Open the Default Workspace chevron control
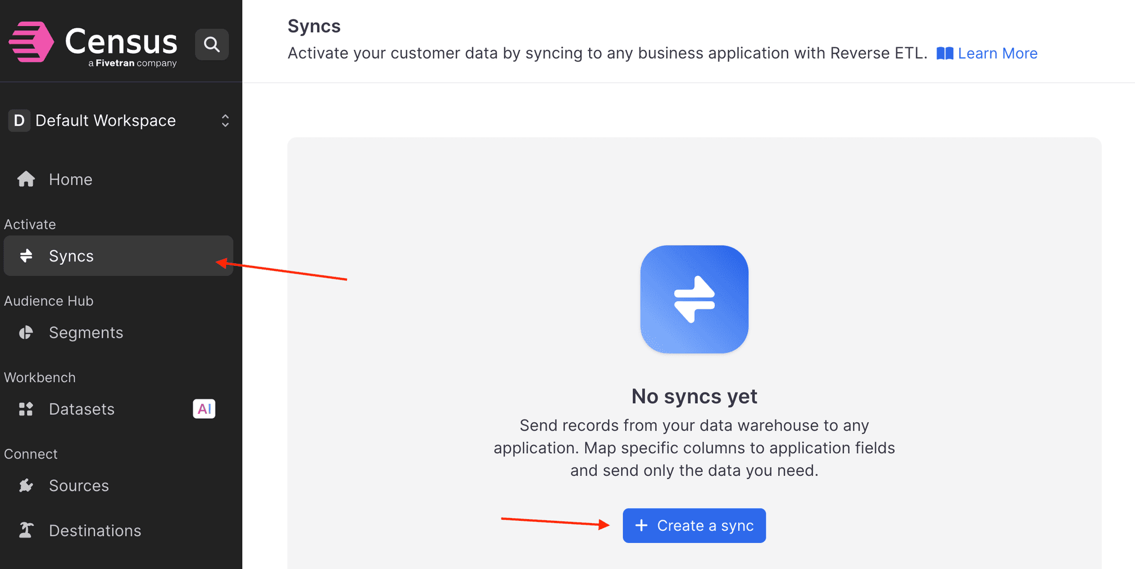Image resolution: width=1135 pixels, height=569 pixels. tap(224, 120)
